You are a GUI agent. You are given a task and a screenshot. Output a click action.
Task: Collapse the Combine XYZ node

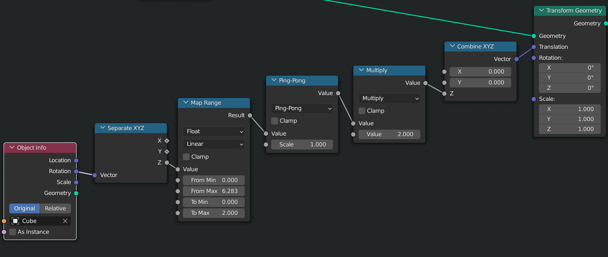point(452,46)
